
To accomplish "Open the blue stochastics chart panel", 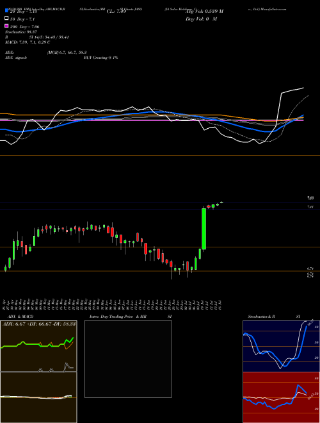I will point(281,346).
